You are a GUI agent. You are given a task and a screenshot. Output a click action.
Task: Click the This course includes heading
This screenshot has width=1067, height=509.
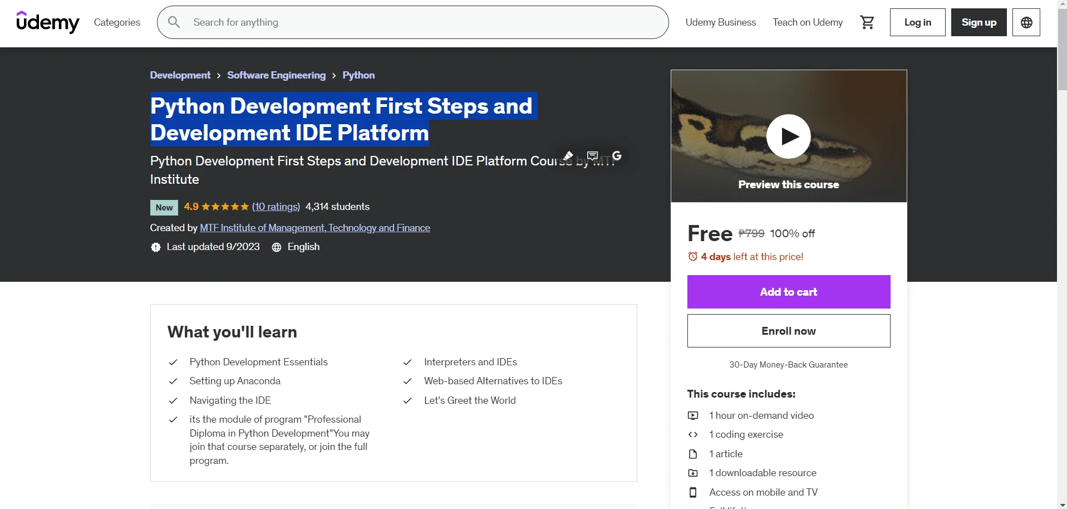(x=741, y=394)
